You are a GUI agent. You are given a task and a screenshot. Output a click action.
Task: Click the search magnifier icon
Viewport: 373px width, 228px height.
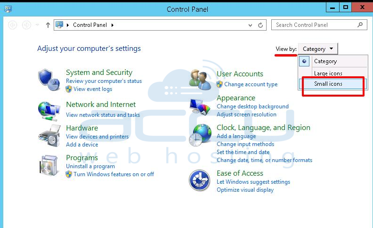pyautogui.click(x=360, y=25)
